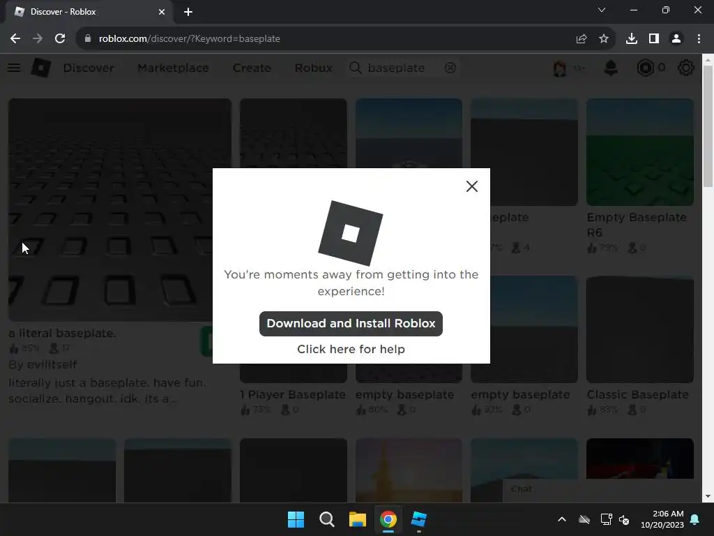
Task: Open the Marketplace menu item
Action: coord(174,68)
